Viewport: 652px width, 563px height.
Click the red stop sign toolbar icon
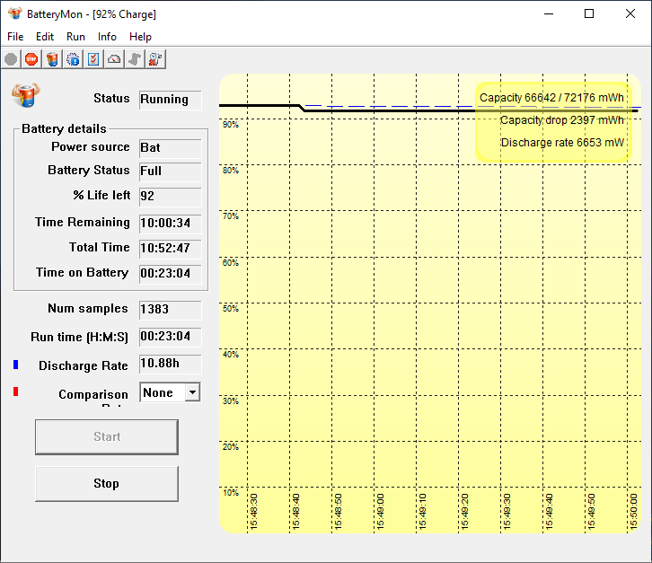pos(31,59)
